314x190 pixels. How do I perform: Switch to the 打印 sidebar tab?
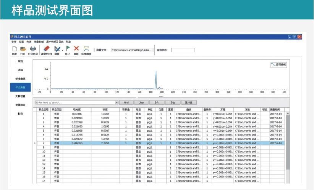coord(20,113)
